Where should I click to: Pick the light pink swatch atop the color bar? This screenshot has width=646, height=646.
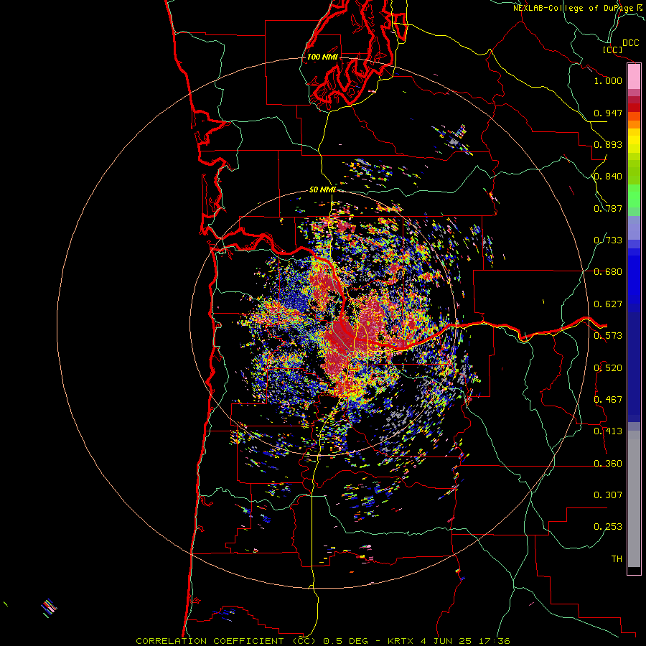click(x=634, y=77)
